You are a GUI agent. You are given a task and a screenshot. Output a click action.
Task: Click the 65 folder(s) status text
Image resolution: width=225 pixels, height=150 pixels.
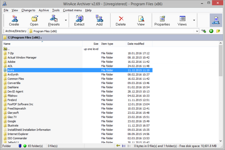[x=35, y=146]
